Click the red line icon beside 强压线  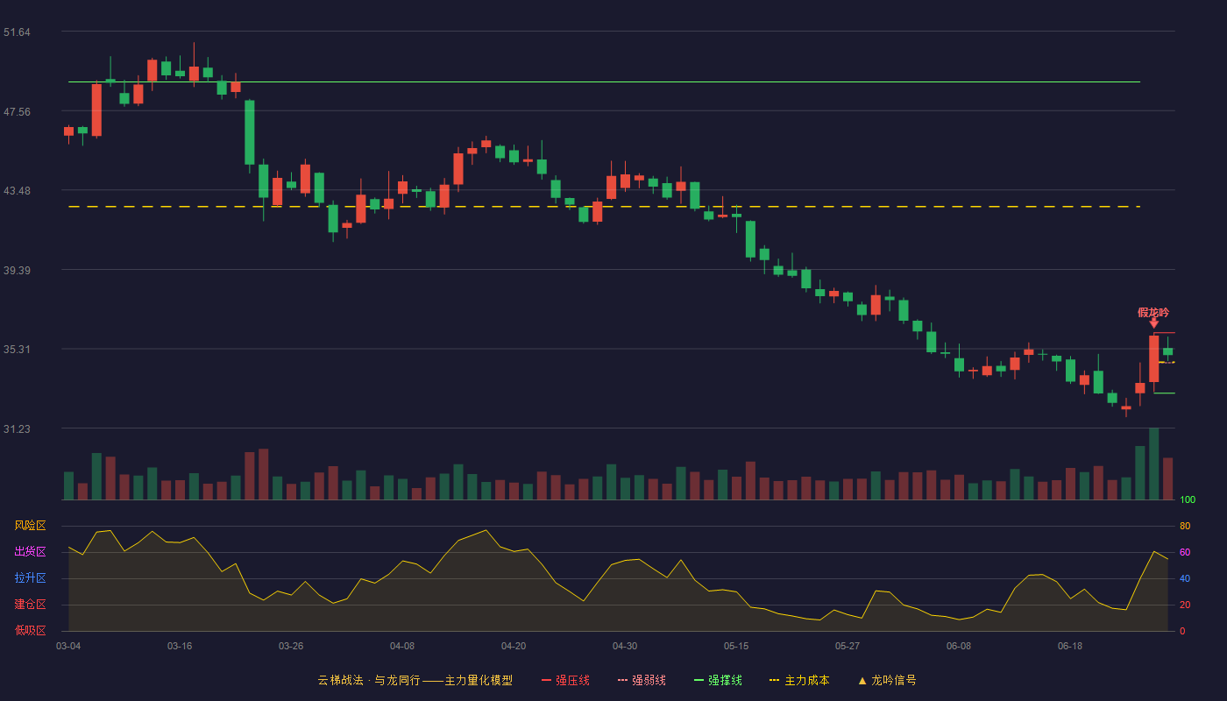[547, 680]
